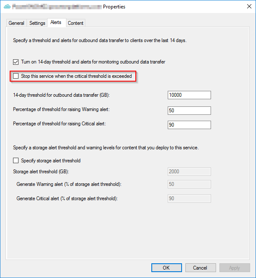Go to the Content tab

[76, 23]
